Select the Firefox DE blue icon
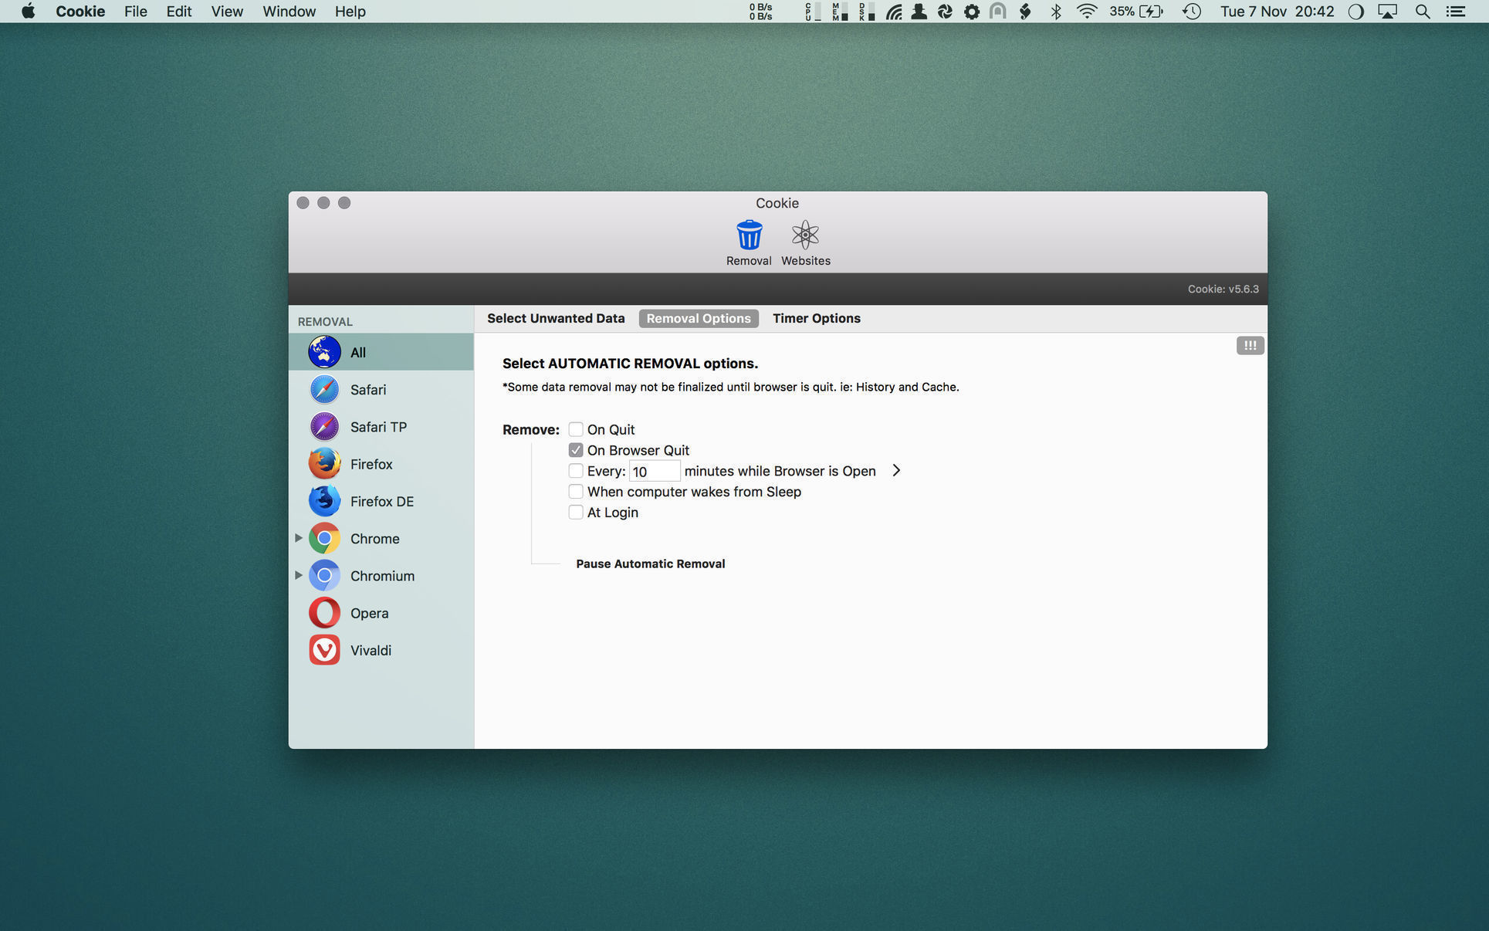Screen dimensions: 1489x931 click(324, 501)
